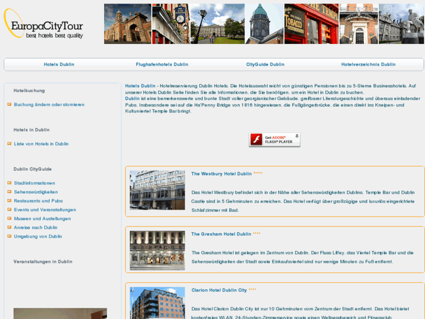
Task: Open Events und Veranstaltungen link
Action: (x=45, y=210)
